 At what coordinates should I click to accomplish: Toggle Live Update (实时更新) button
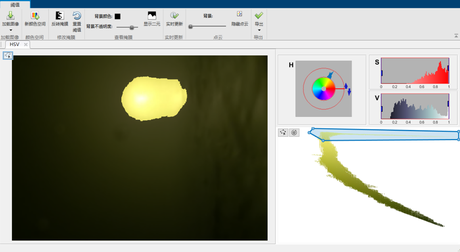pos(174,16)
